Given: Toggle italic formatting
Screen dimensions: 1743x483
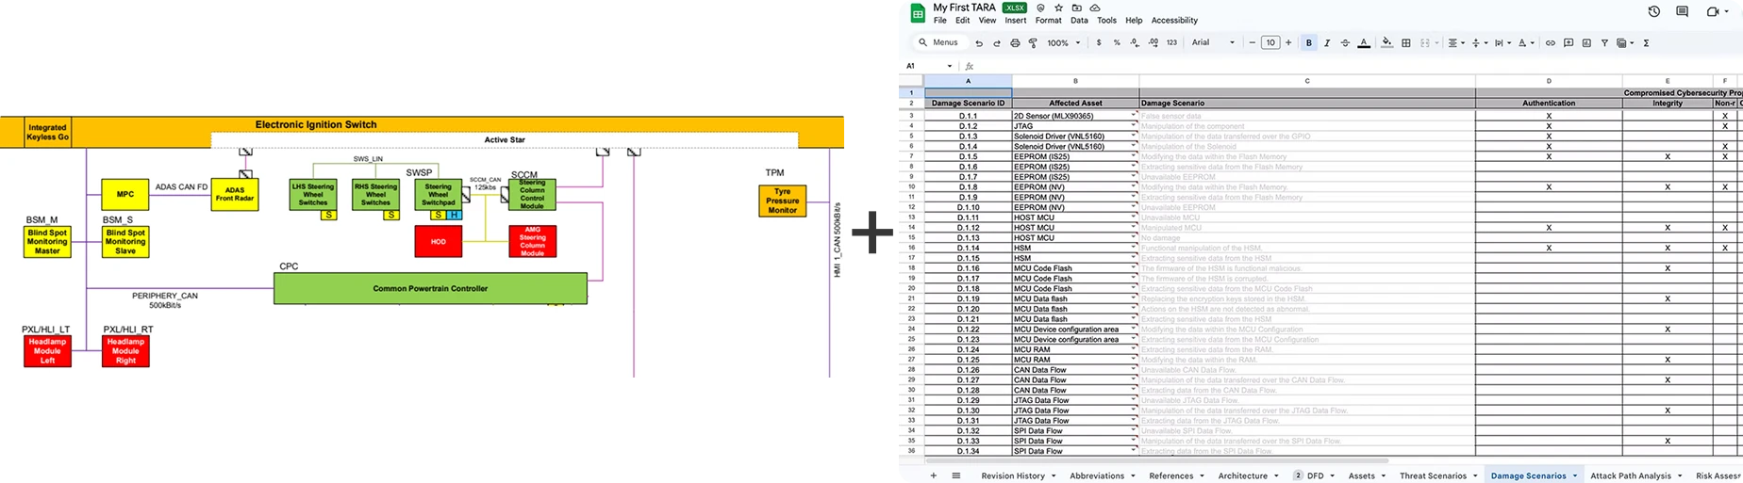Looking at the screenshot, I should [1327, 42].
